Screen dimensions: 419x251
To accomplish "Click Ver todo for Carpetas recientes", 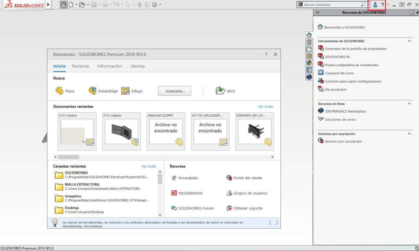I will 149,166.
